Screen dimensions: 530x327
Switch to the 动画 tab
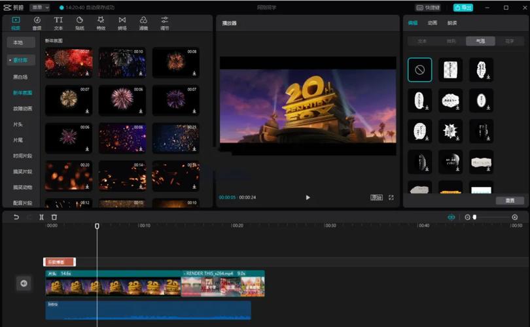point(433,23)
